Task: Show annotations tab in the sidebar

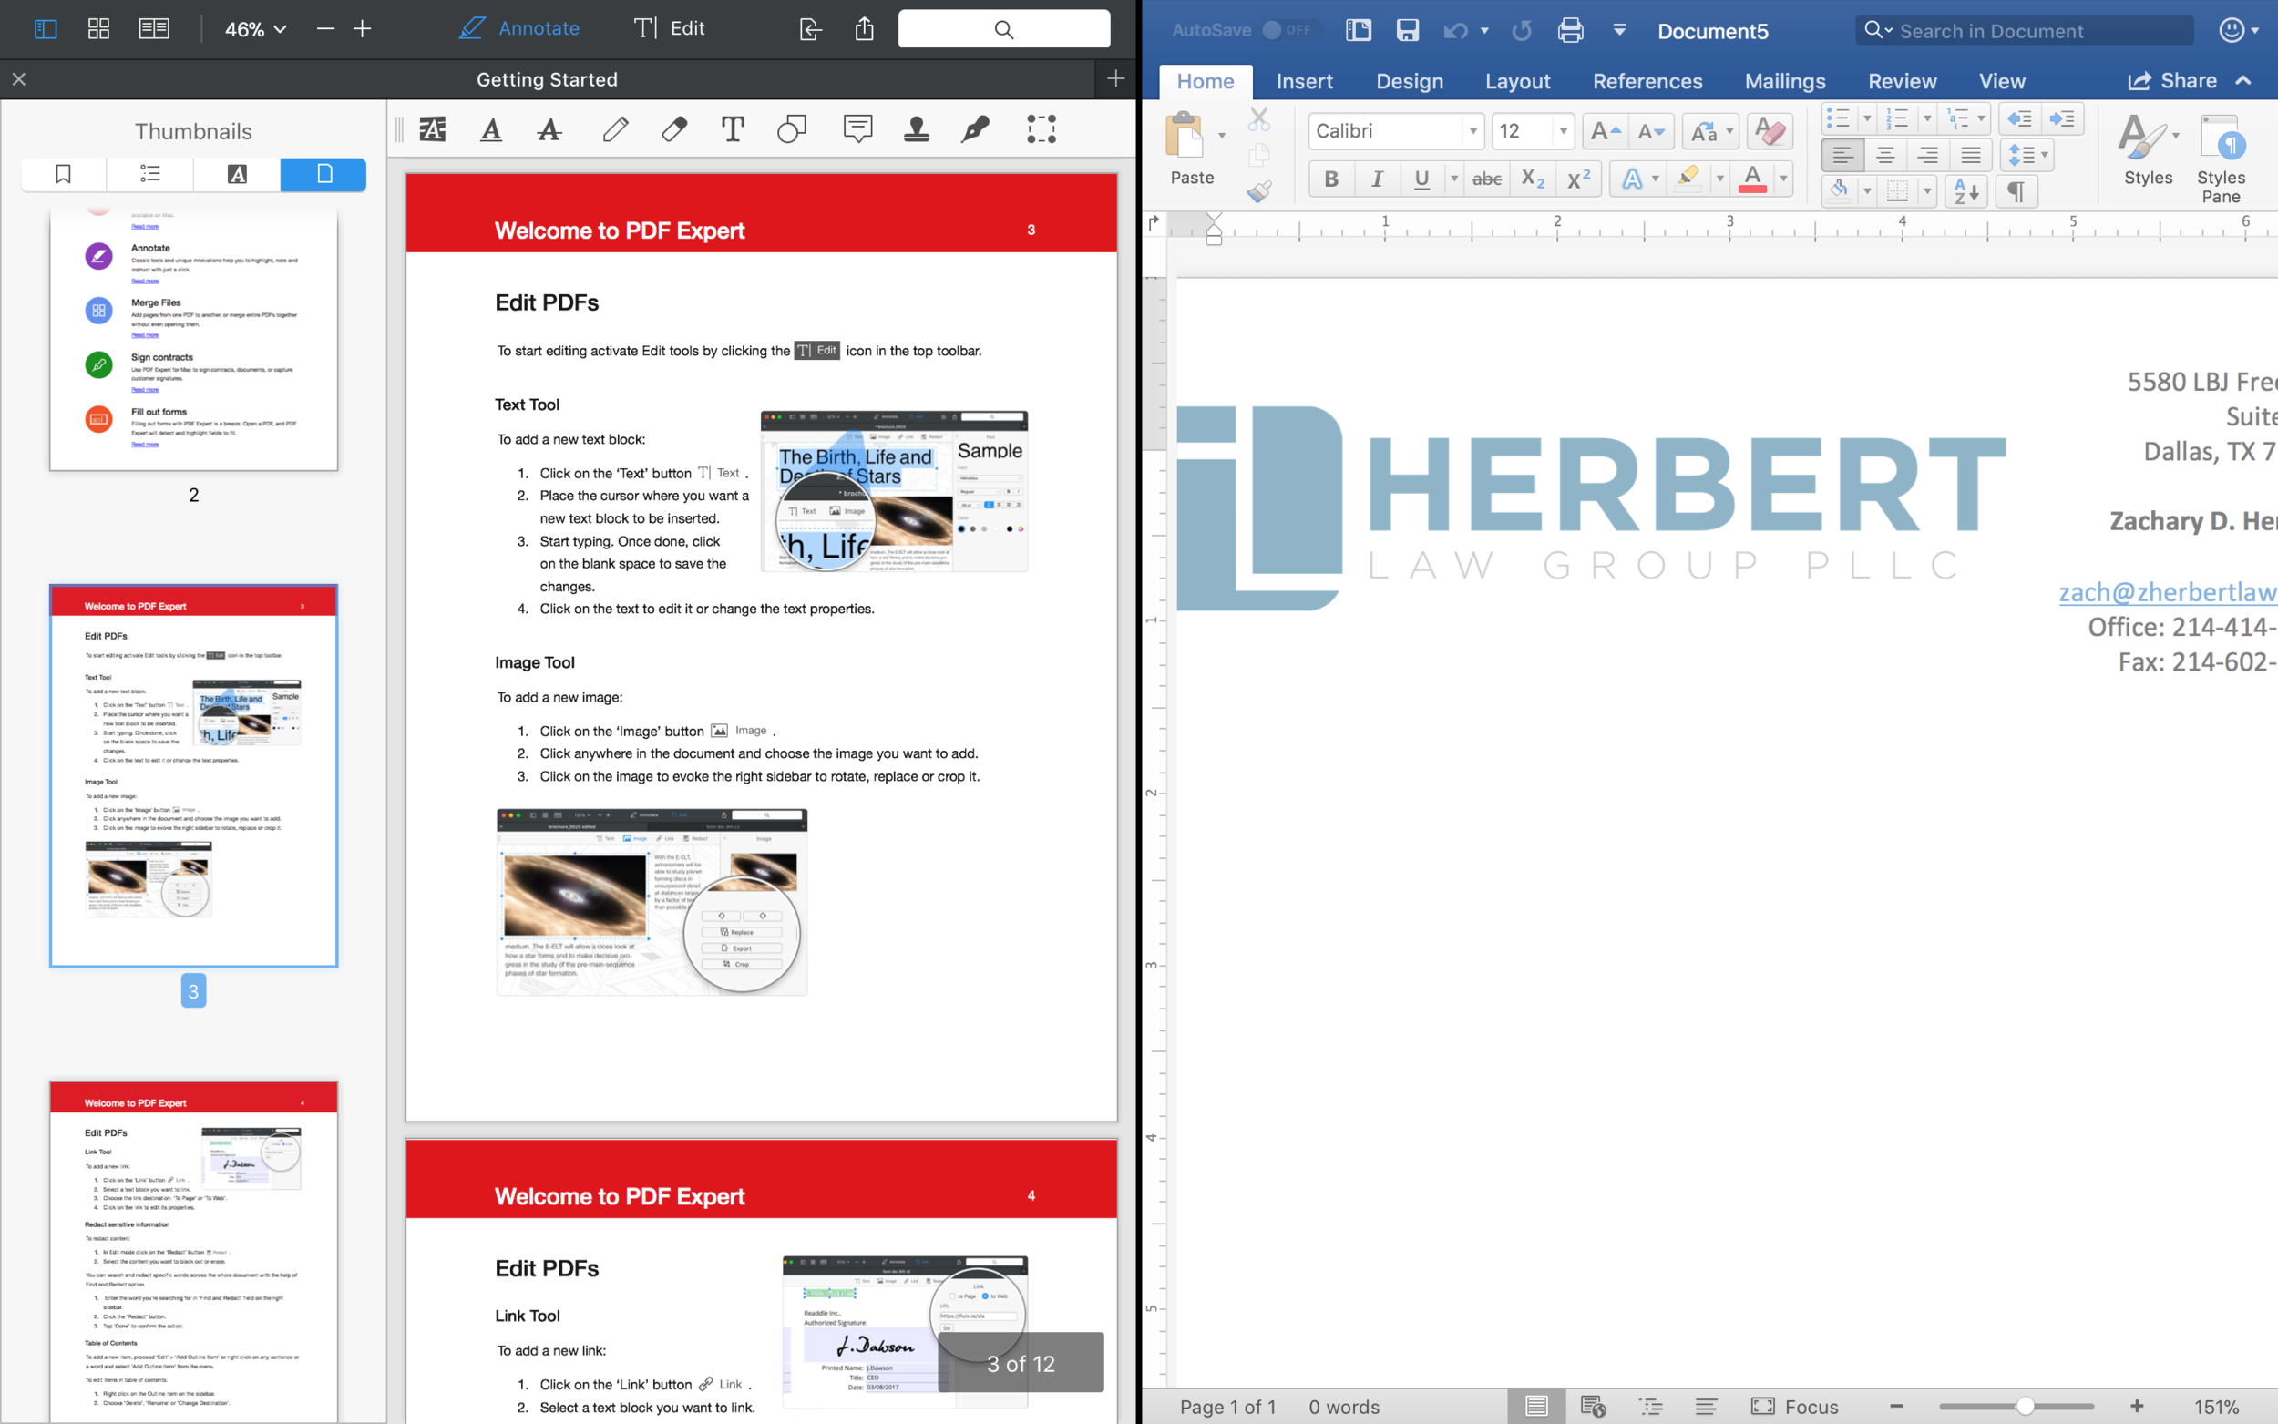Action: (x=237, y=174)
